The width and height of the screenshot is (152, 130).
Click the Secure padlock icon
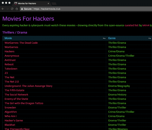(x=22, y=9)
